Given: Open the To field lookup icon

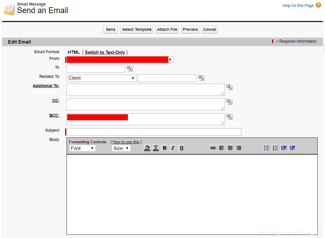Looking at the screenshot, I should [130, 68].
